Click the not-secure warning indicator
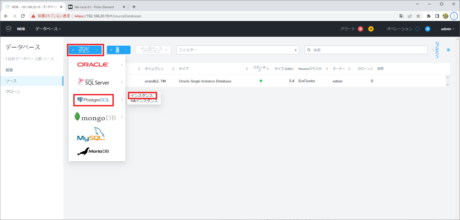 51,16
